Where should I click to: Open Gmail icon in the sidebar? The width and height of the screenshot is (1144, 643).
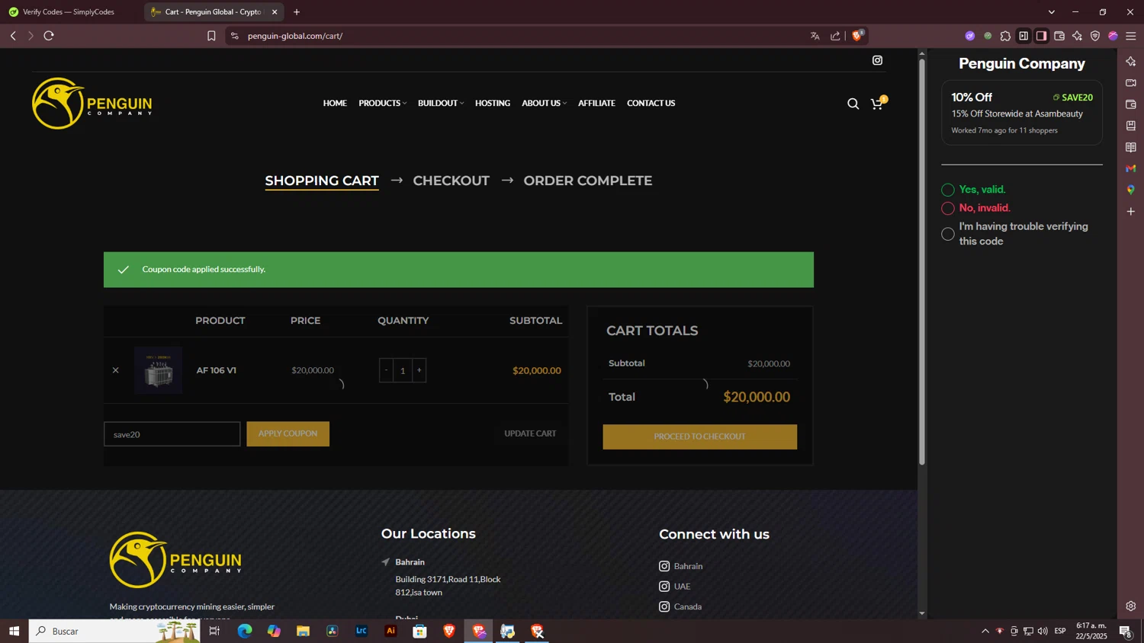point(1131,168)
